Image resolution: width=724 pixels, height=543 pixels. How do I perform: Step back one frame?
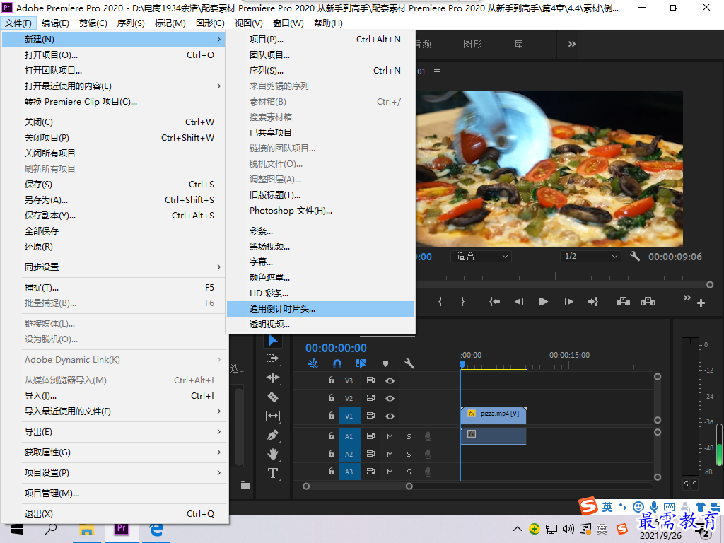coord(519,301)
